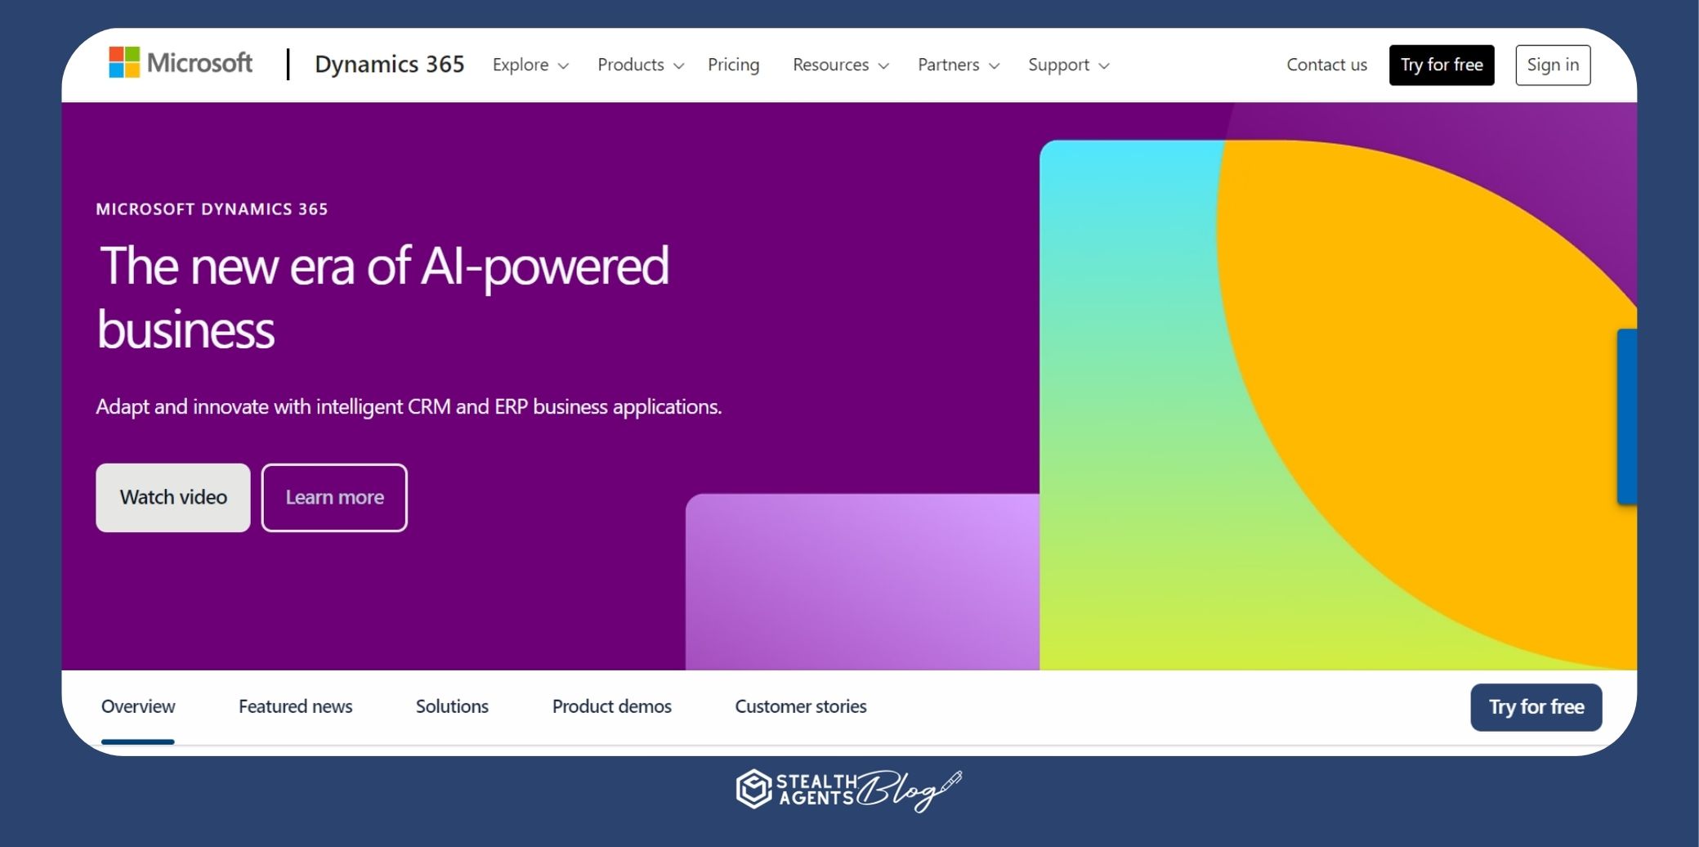The height and width of the screenshot is (847, 1699).
Task: Click 'The new era of AI-powered business' heading
Action: click(x=383, y=297)
